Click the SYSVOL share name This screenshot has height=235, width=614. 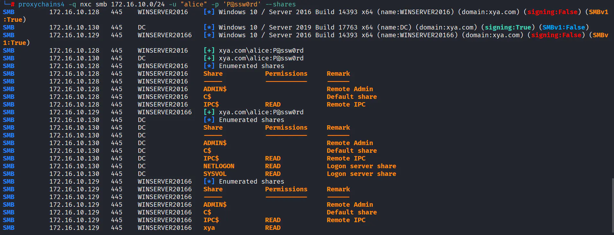coord(215,174)
